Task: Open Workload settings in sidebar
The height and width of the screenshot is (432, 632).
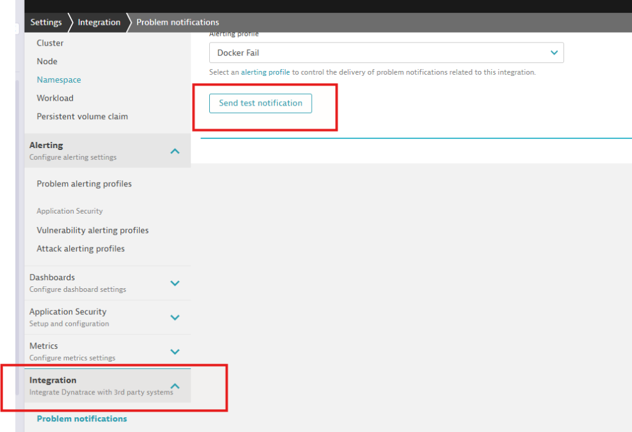Action: 55,98
